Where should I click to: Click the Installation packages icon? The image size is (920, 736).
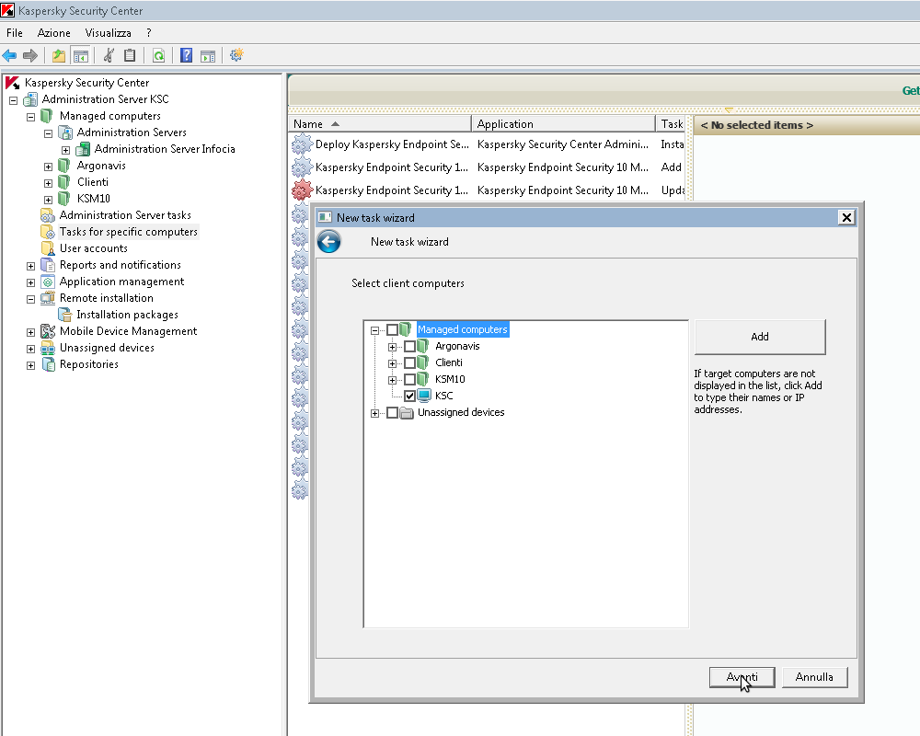point(65,315)
